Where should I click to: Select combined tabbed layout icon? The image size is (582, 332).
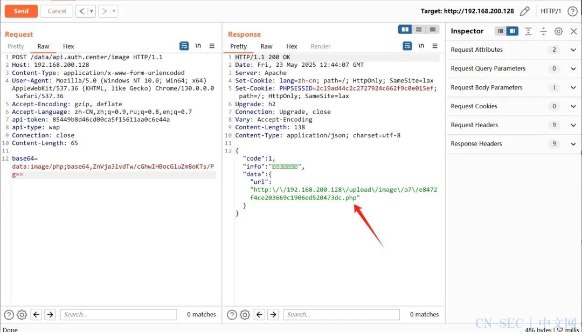click(432, 29)
